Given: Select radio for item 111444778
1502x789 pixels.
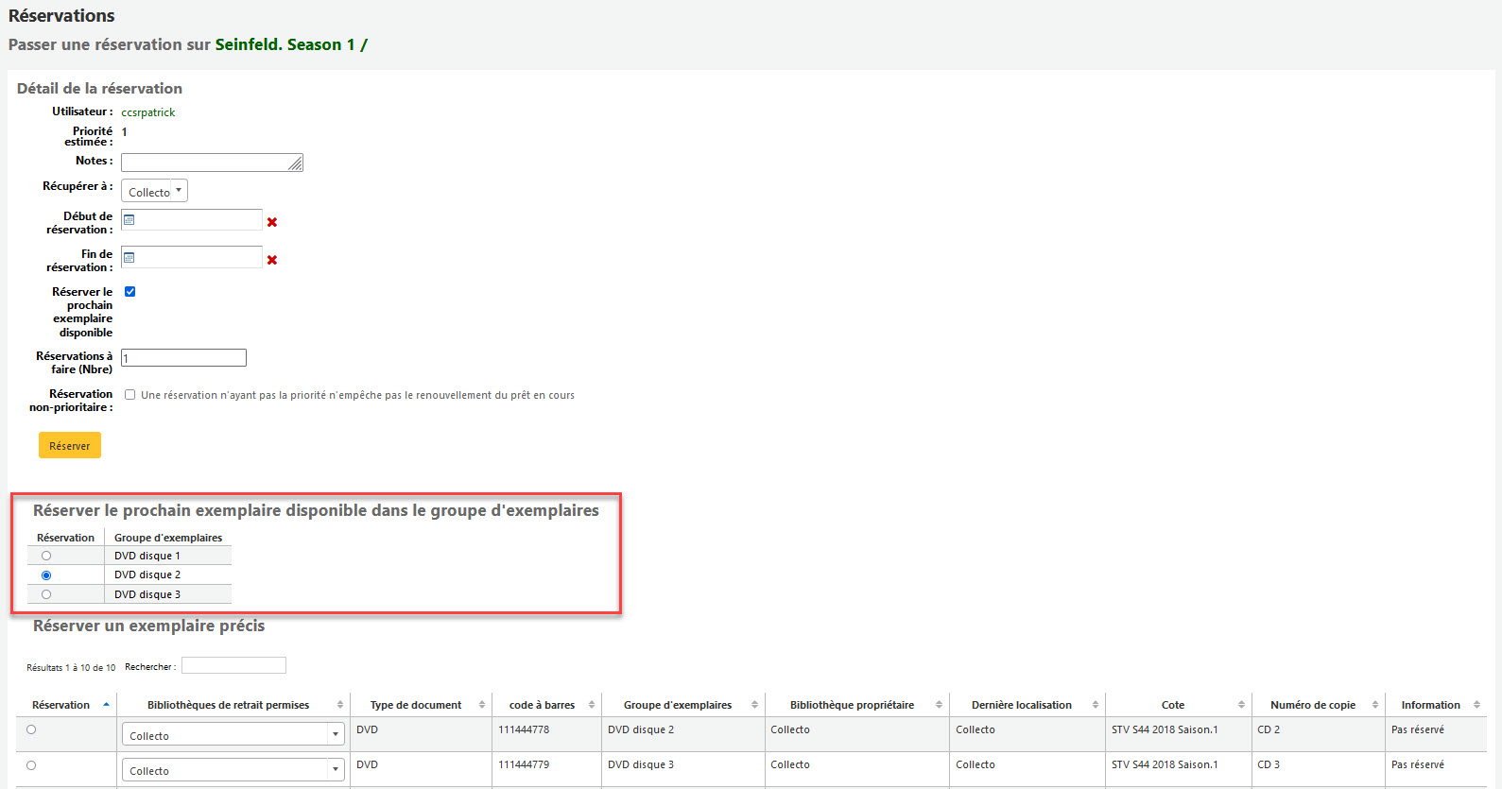Looking at the screenshot, I should pyautogui.click(x=31, y=729).
